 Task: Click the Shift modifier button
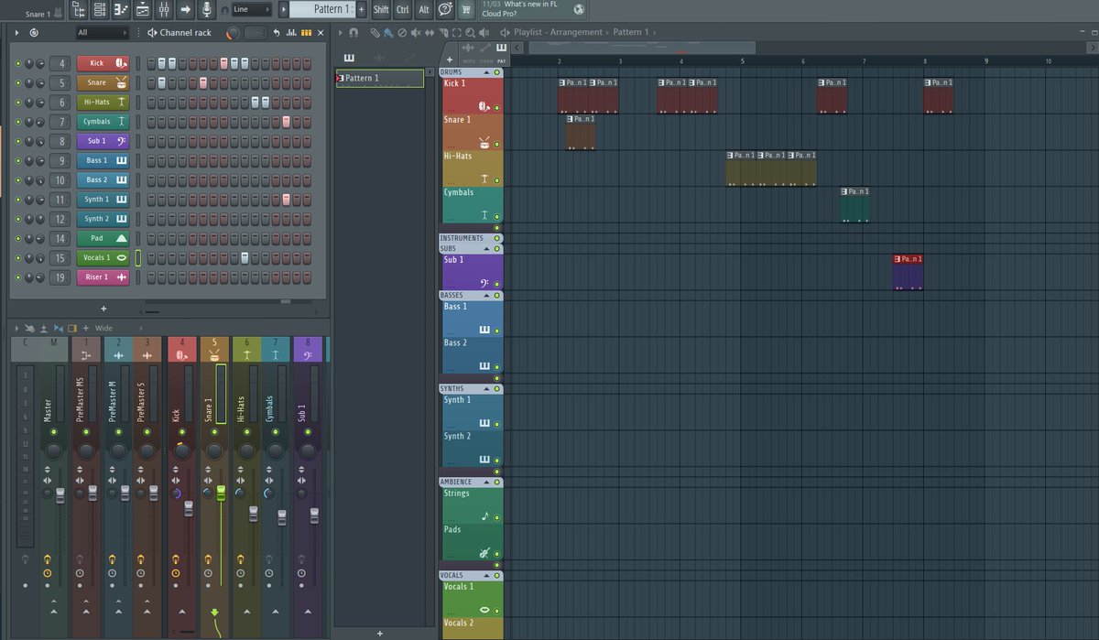pyautogui.click(x=381, y=9)
